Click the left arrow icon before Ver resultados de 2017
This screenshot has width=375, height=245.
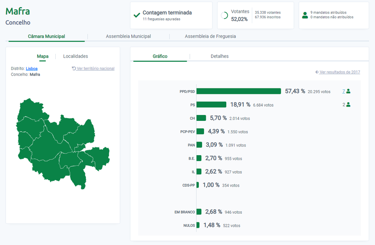[x=317, y=72]
